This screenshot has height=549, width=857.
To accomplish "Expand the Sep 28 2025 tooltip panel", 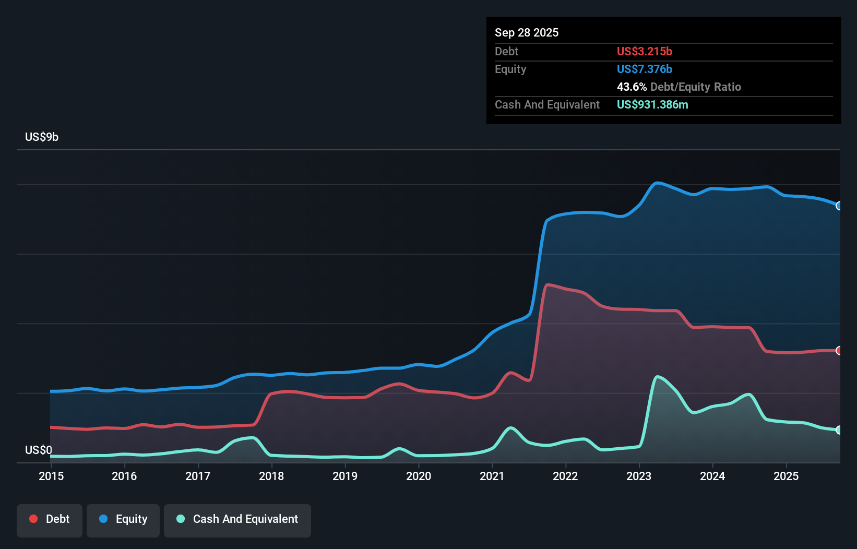I will tap(527, 32).
